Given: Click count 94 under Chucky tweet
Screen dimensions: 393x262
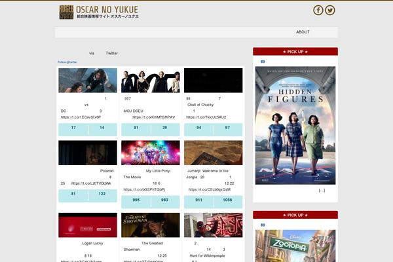Looking at the screenshot, I should 198,128.
